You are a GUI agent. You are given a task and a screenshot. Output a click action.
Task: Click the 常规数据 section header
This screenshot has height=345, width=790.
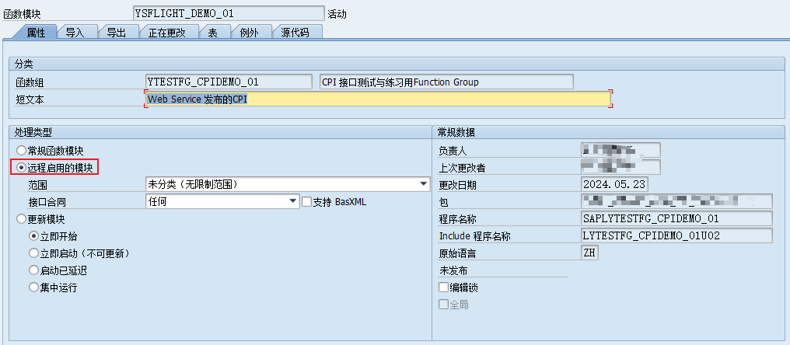(457, 132)
